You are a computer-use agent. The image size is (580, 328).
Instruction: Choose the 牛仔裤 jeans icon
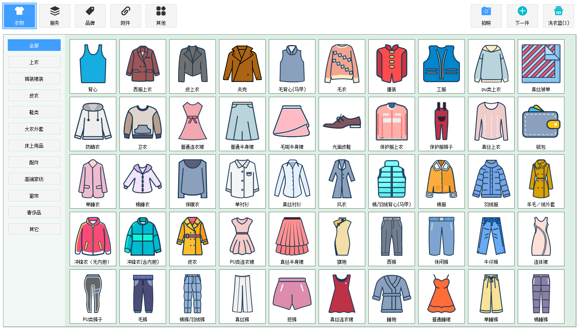coord(491,239)
